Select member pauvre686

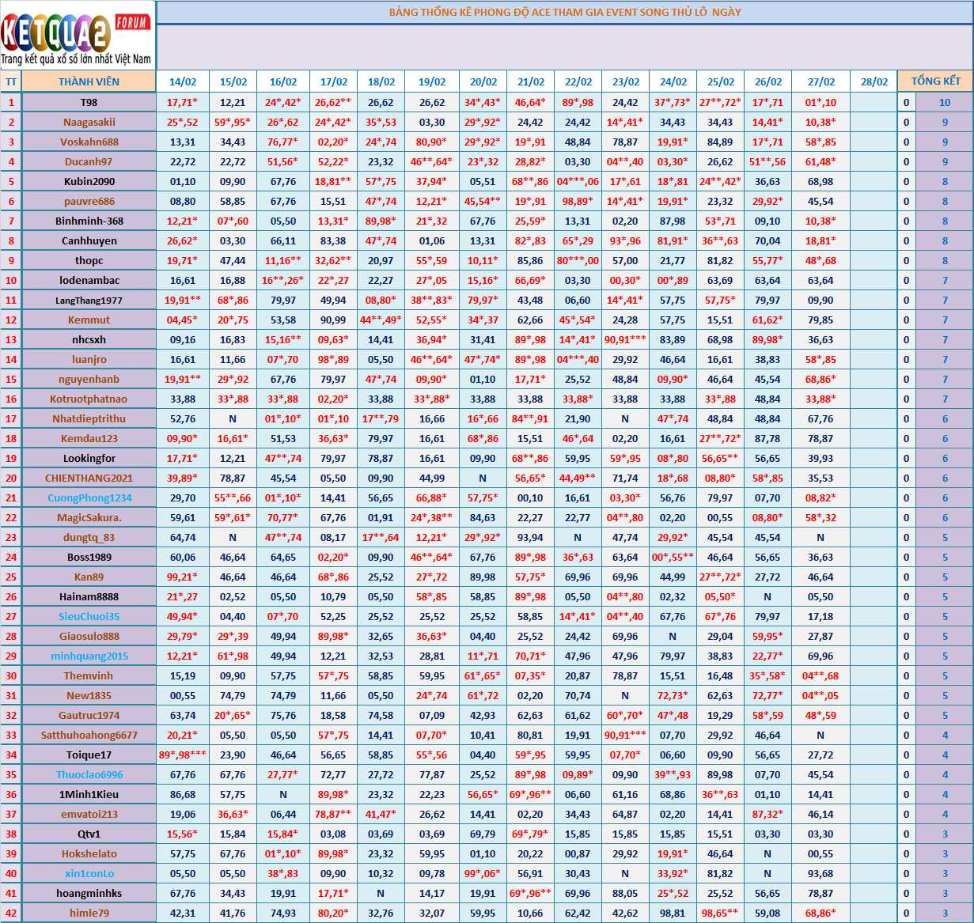pos(89,201)
